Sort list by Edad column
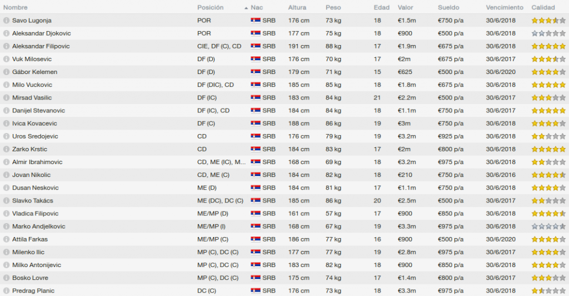The height and width of the screenshot is (296, 569). (381, 8)
